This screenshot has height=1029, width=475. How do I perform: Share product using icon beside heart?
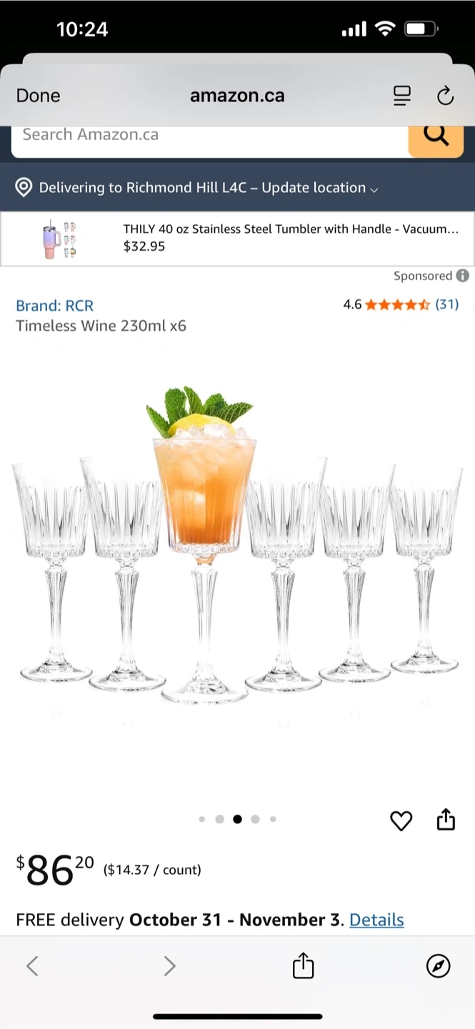(446, 819)
